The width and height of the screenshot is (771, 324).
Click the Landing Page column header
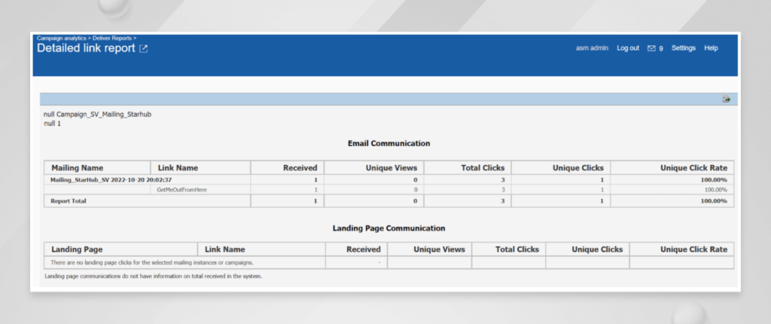coord(77,249)
